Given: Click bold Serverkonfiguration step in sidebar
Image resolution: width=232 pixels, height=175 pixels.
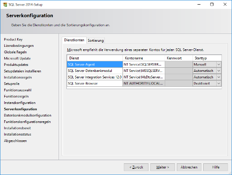Looking at the screenshot, I should point(20,109).
